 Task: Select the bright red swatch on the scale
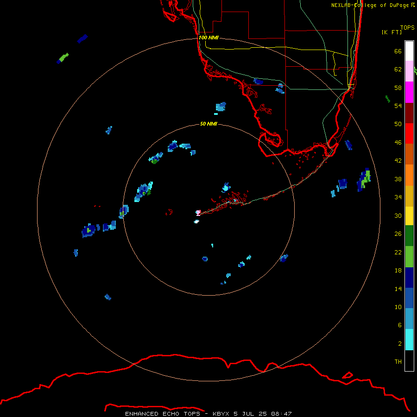pyautogui.click(x=409, y=133)
